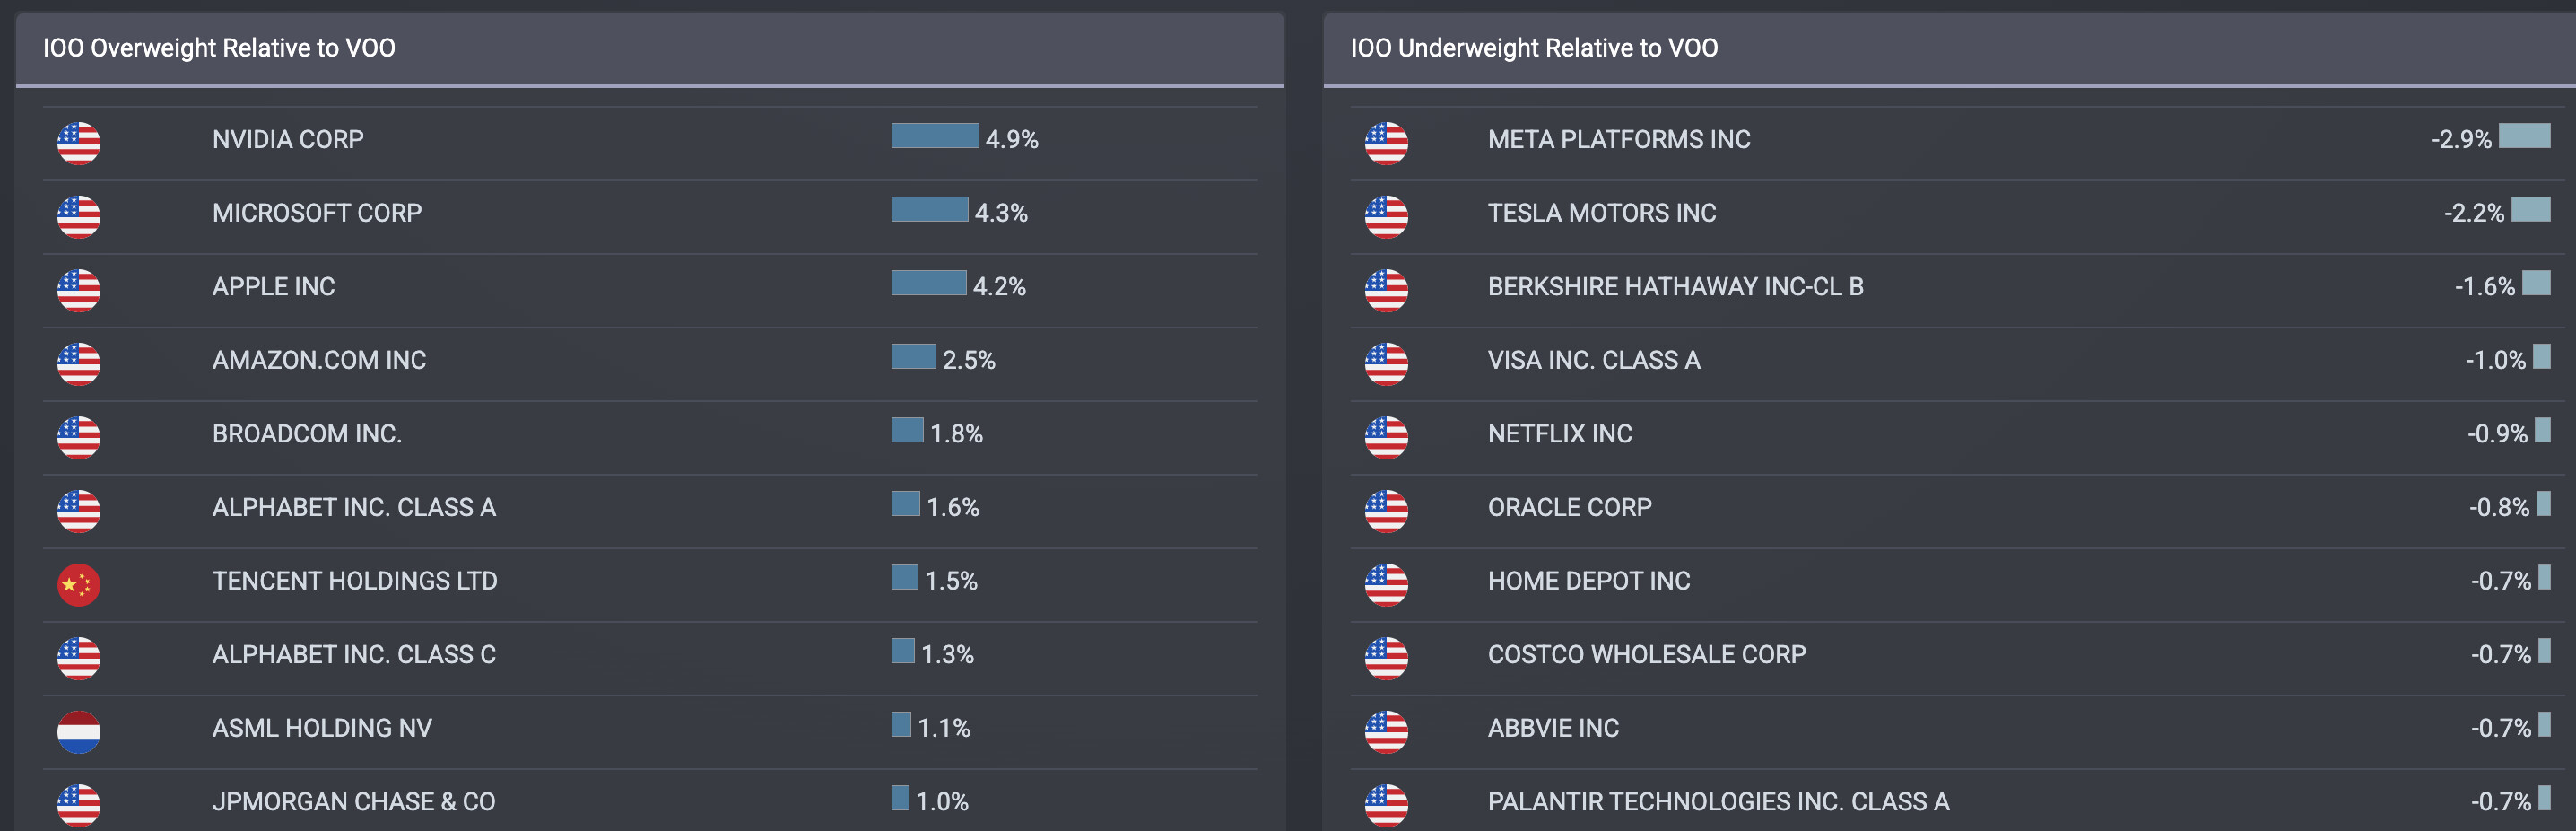Click the flag icon next to Oracle Corp
The height and width of the screenshot is (831, 2576).
tap(1386, 511)
